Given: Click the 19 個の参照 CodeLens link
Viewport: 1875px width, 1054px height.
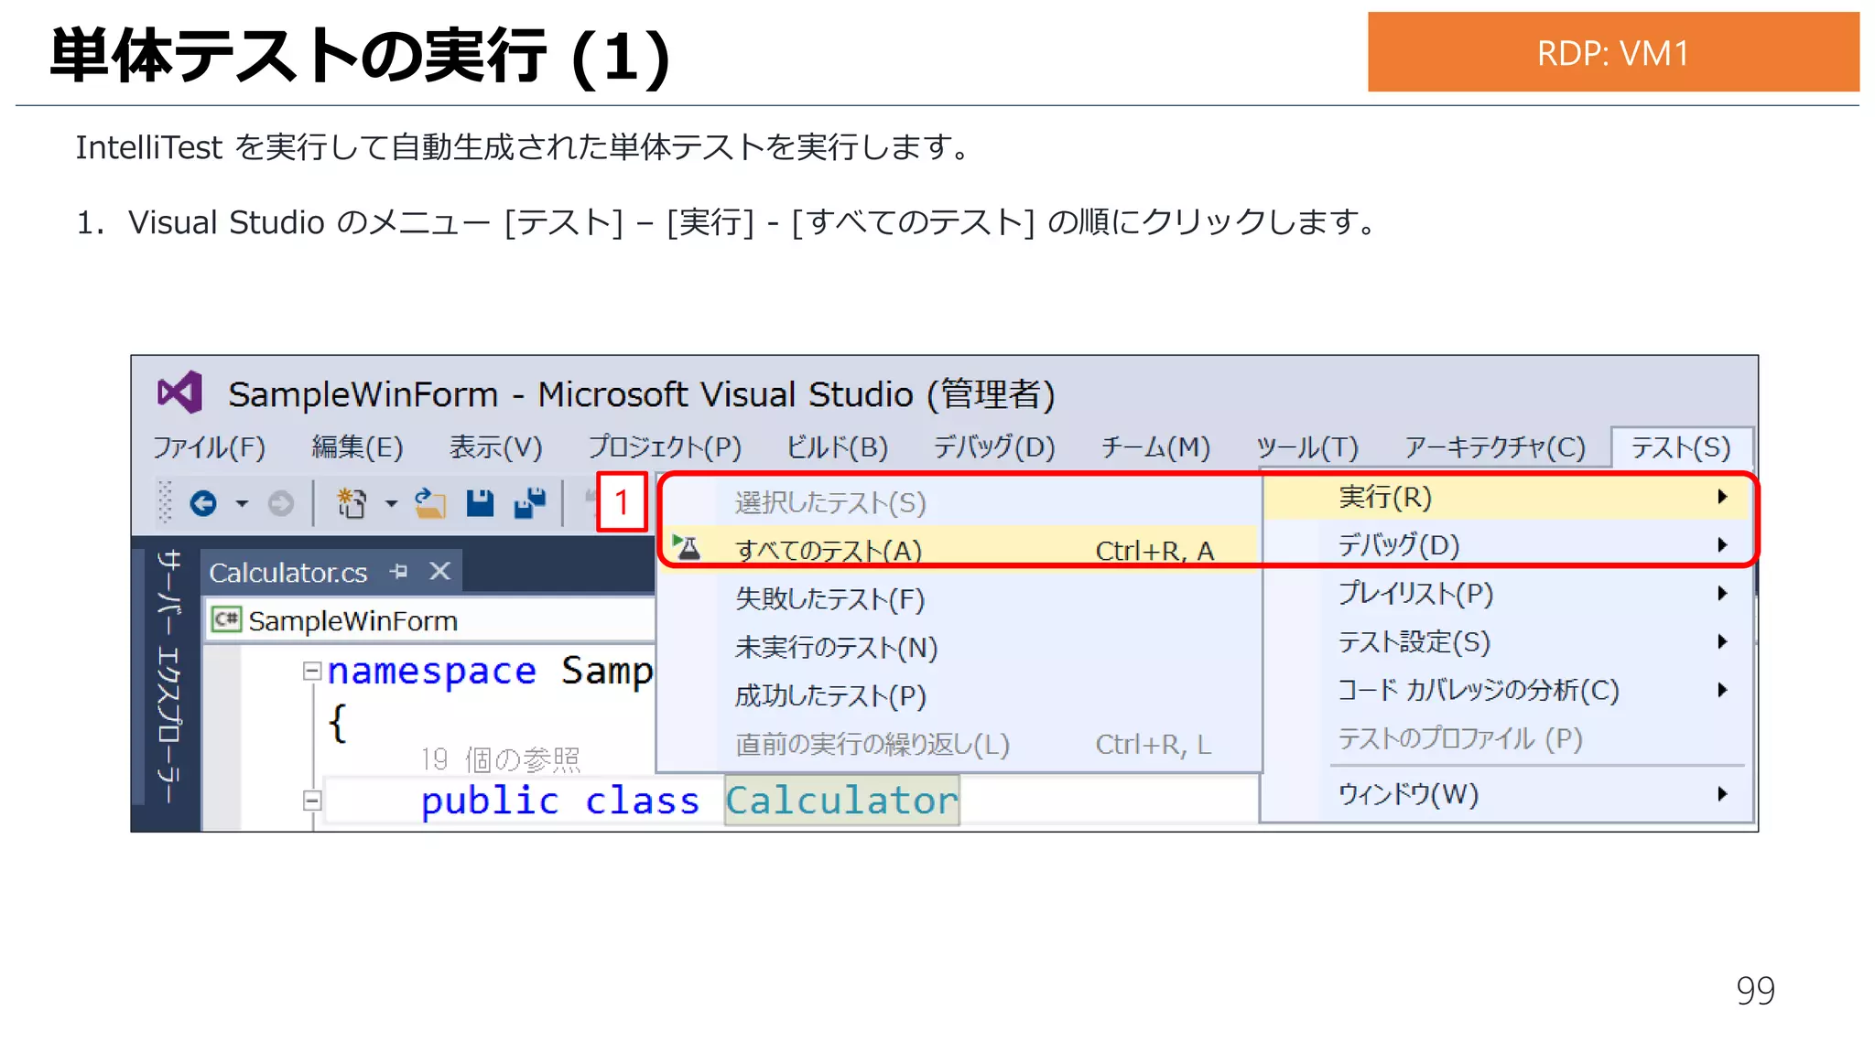Looking at the screenshot, I should (x=501, y=758).
